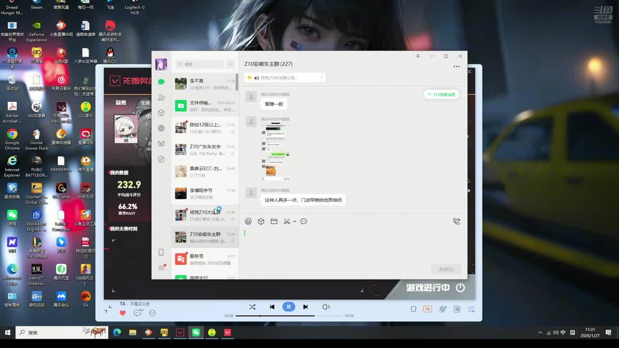Open WeChat Moments aperture icon

tap(161, 128)
